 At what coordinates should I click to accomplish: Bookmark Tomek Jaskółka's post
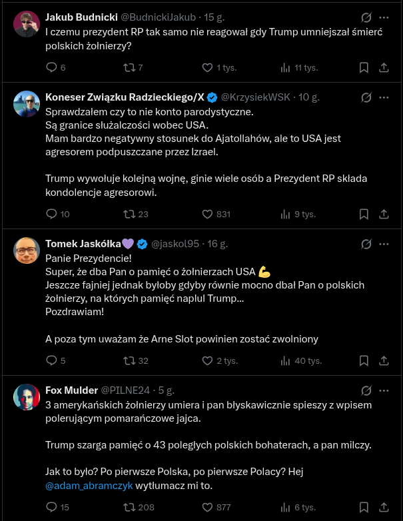[x=364, y=360]
